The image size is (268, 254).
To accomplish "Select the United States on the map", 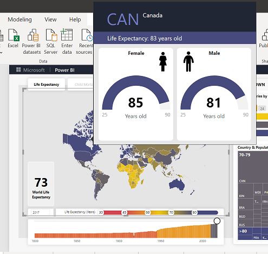I will point(84,156).
